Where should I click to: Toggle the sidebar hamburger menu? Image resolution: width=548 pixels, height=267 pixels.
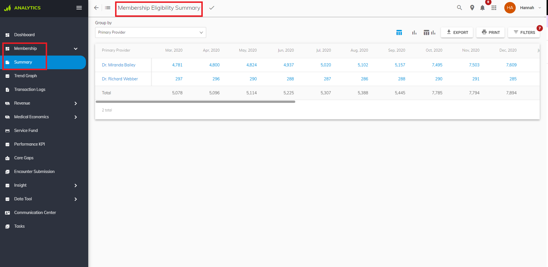pyautogui.click(x=79, y=8)
